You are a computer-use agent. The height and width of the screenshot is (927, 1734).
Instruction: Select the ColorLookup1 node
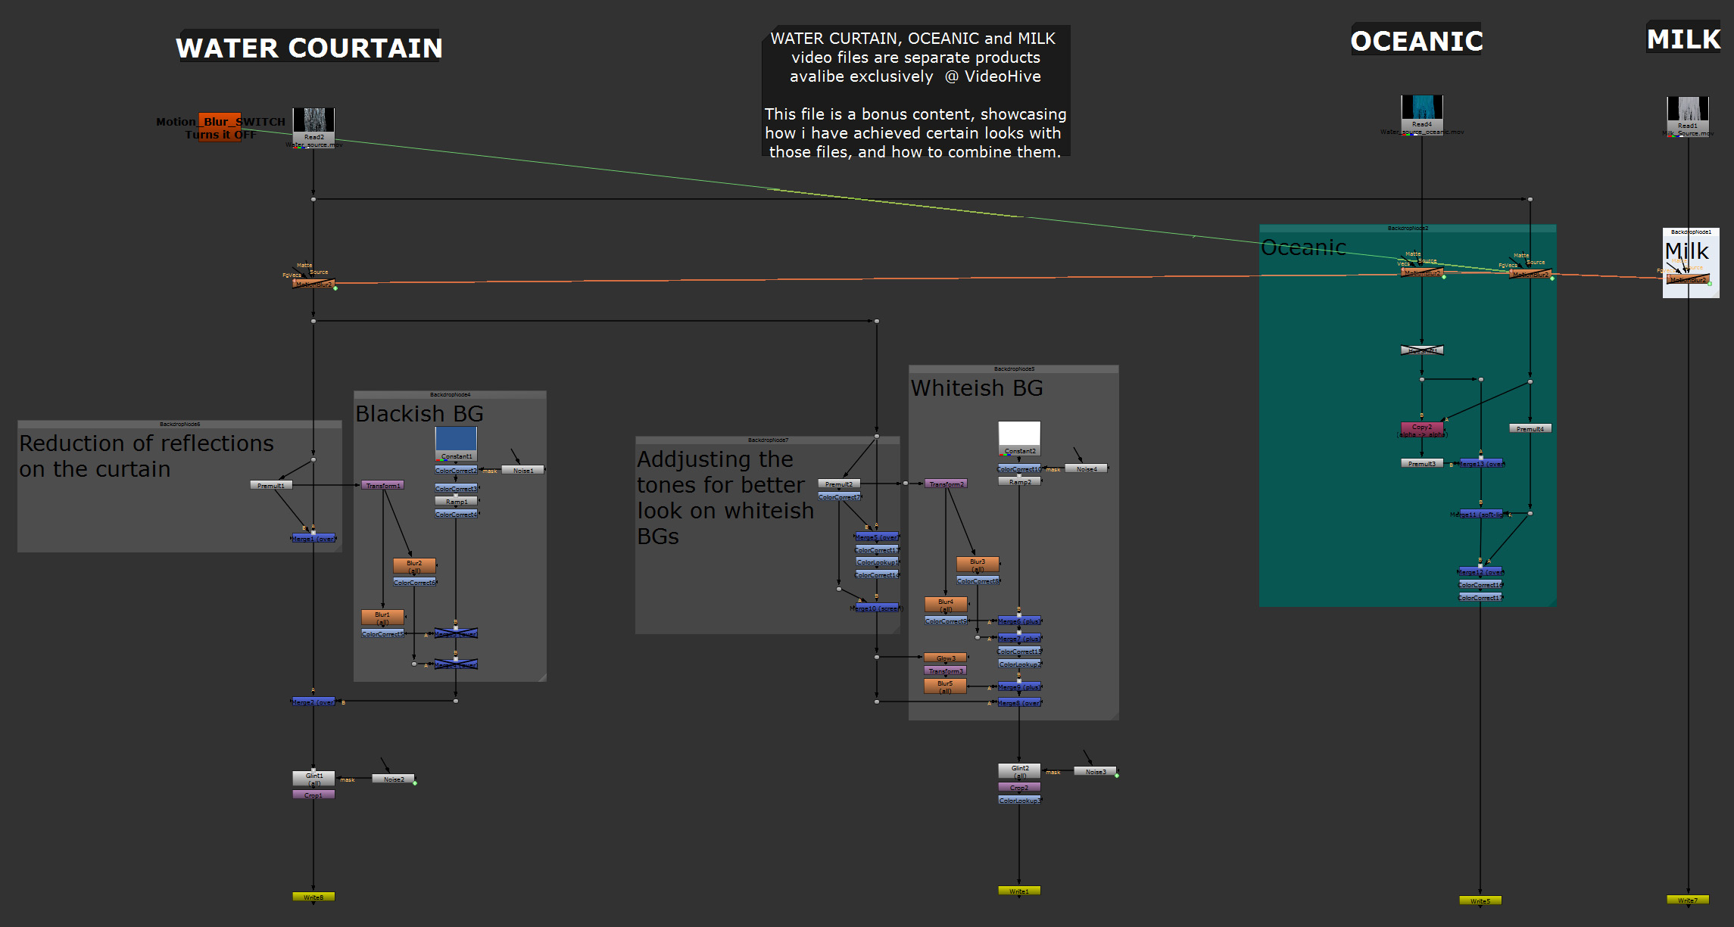[x=877, y=562]
